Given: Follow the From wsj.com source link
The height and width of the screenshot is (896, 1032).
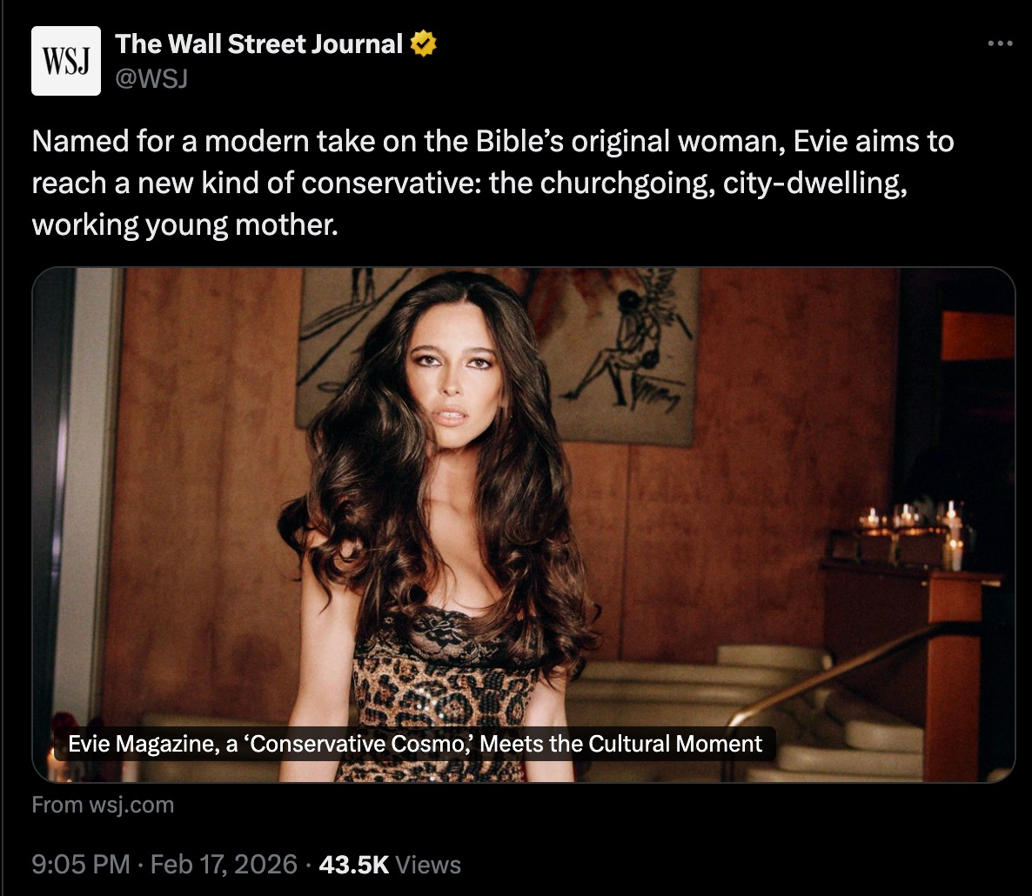Looking at the screenshot, I should [103, 805].
